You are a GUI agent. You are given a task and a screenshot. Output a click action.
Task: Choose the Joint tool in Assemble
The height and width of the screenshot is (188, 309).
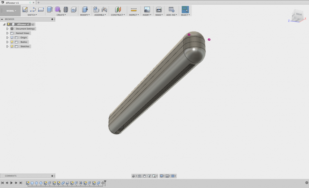pyautogui.click(x=104, y=10)
